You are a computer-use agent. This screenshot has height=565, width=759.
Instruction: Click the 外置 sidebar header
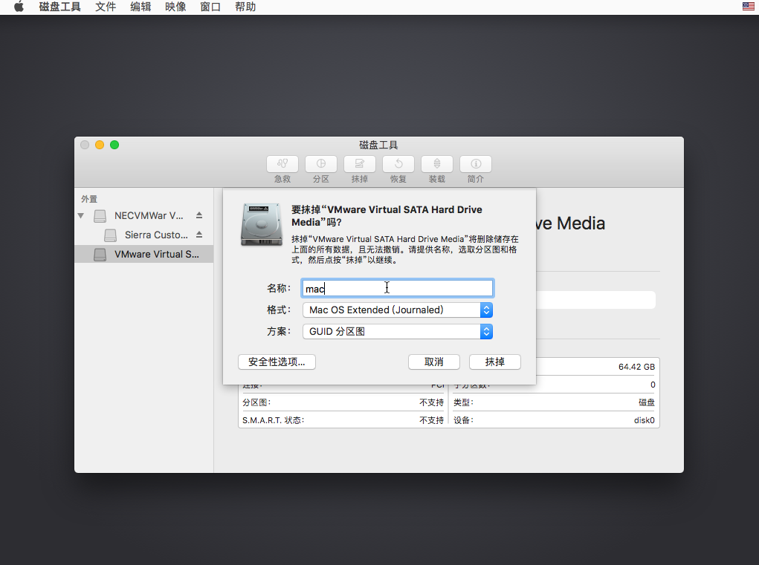(x=89, y=199)
